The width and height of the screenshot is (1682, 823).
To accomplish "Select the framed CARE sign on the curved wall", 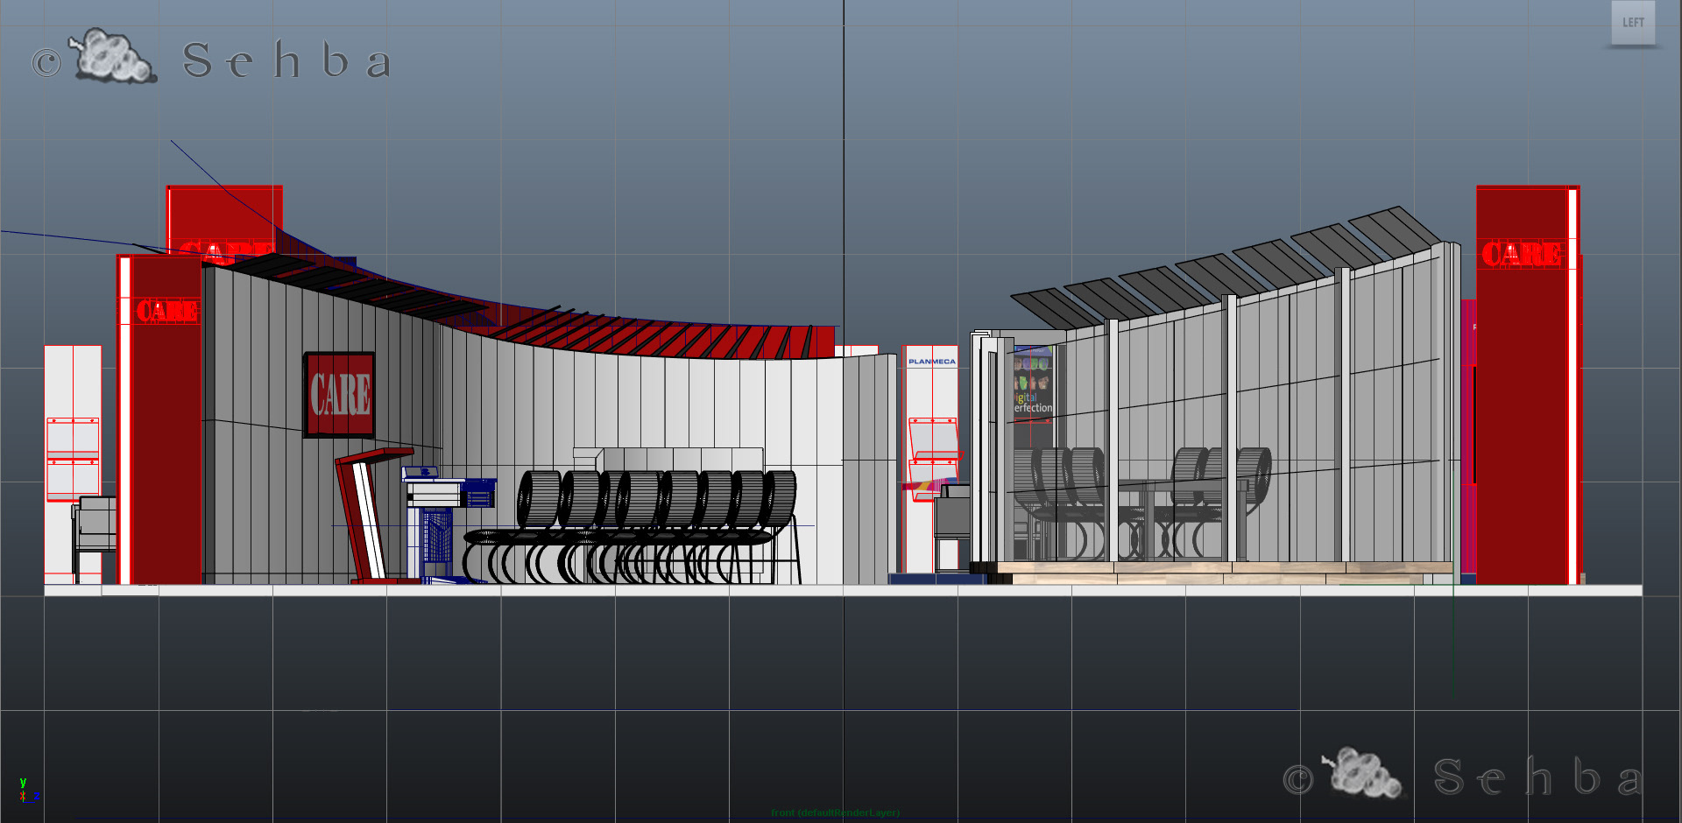I will click(x=339, y=395).
